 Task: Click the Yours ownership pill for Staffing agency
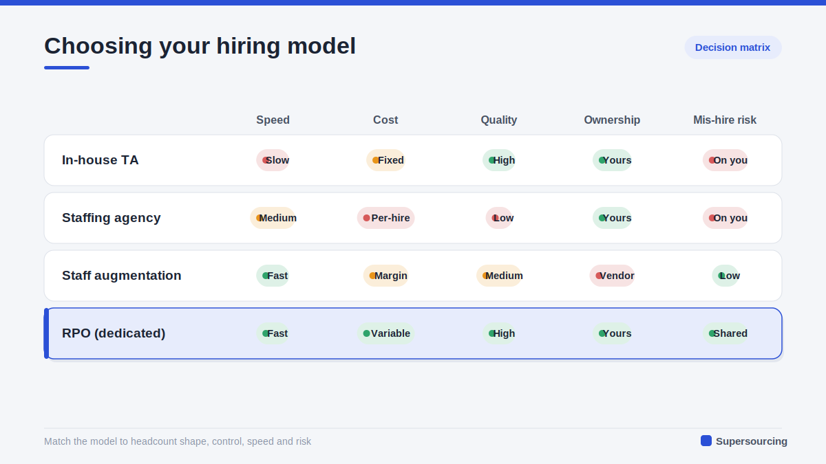click(612, 218)
